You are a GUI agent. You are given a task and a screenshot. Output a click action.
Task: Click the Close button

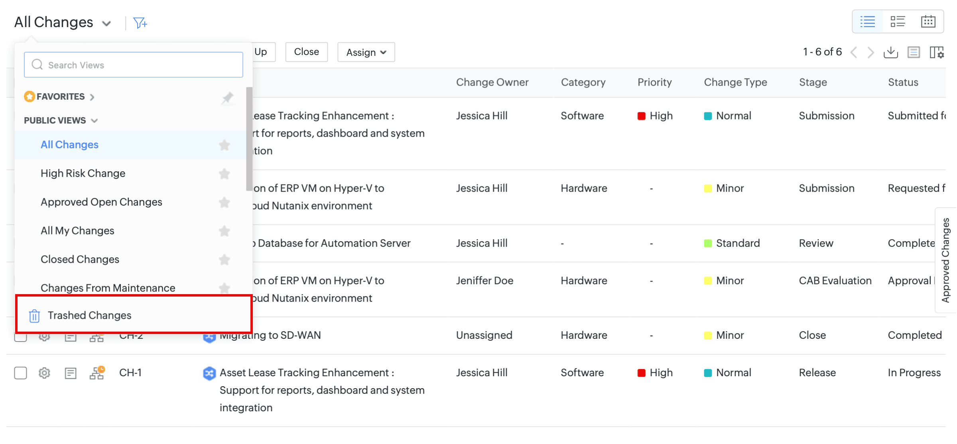306,52
